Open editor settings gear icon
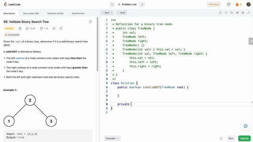253x142 pixels. click(243, 13)
